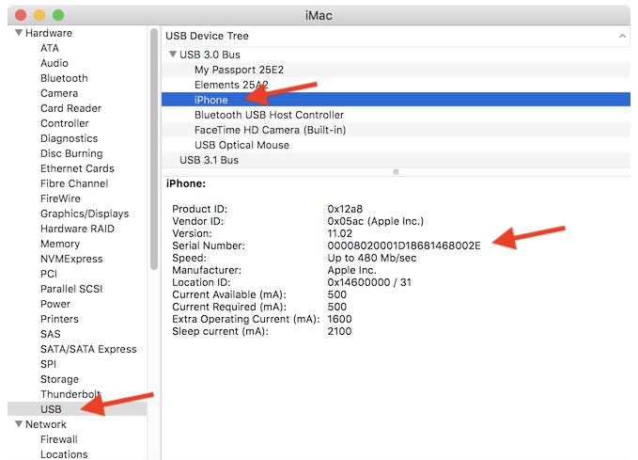Open Hardware RAID category
This screenshot has width=638, height=460.
click(x=77, y=229)
